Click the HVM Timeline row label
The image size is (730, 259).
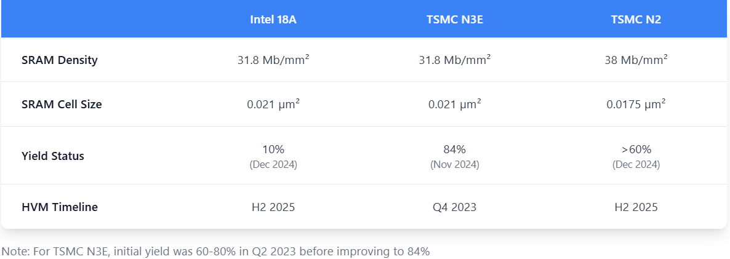(x=60, y=207)
